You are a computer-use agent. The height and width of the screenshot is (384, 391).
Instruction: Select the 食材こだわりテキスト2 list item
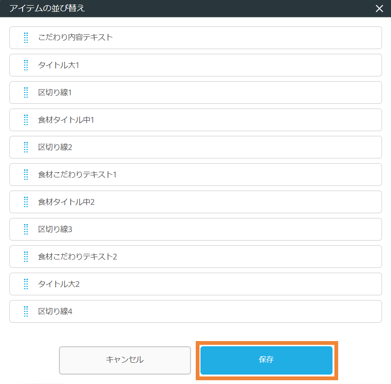[x=195, y=257]
